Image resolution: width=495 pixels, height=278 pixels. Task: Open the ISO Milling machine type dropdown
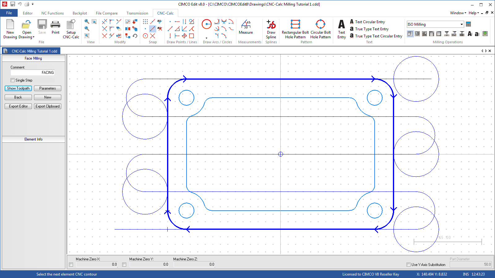coord(461,24)
